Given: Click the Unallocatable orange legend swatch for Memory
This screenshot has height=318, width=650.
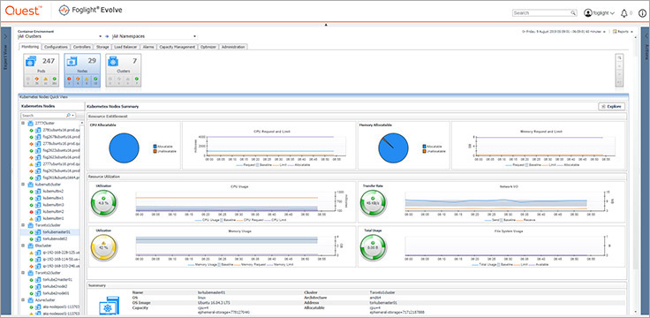Looking at the screenshot, I should point(424,151).
